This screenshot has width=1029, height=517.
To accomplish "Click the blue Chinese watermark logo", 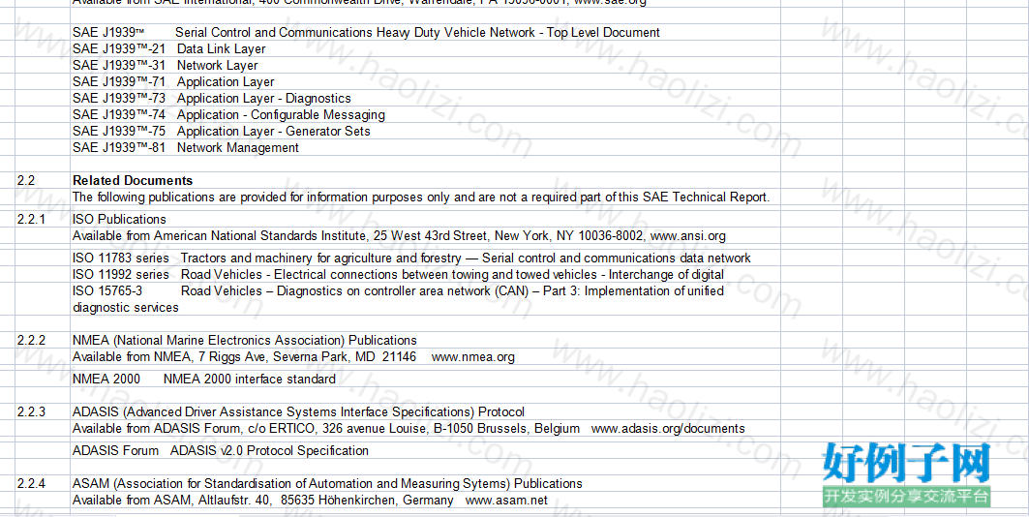I will (906, 463).
